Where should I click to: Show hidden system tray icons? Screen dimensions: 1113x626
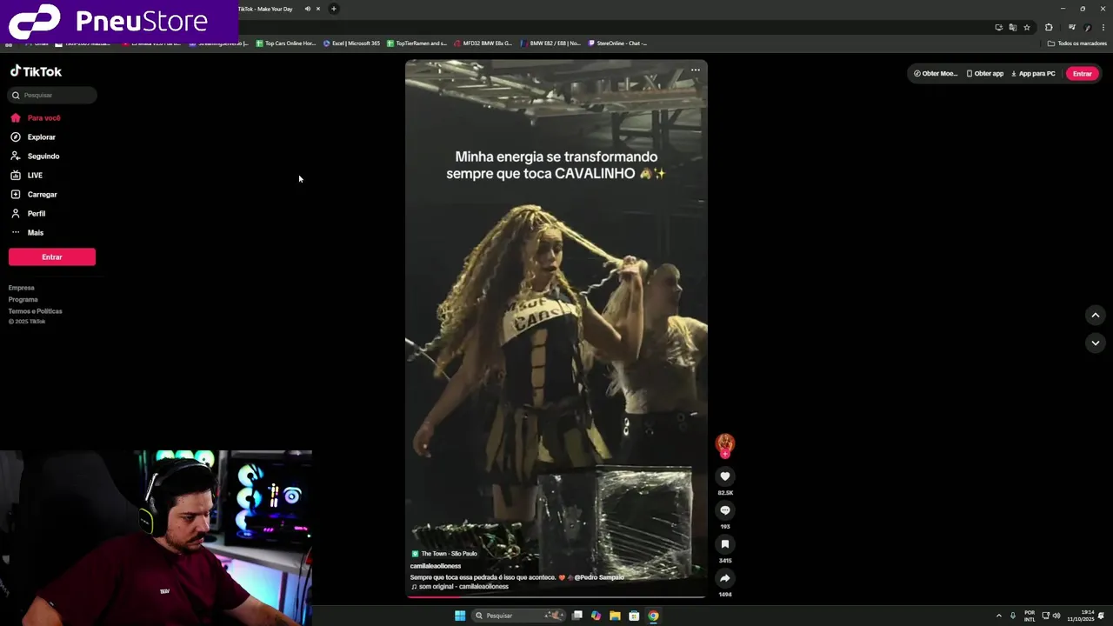tap(998, 616)
